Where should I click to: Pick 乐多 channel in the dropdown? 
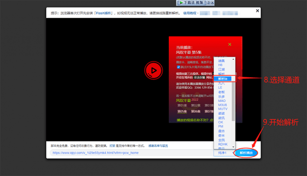point(221,96)
